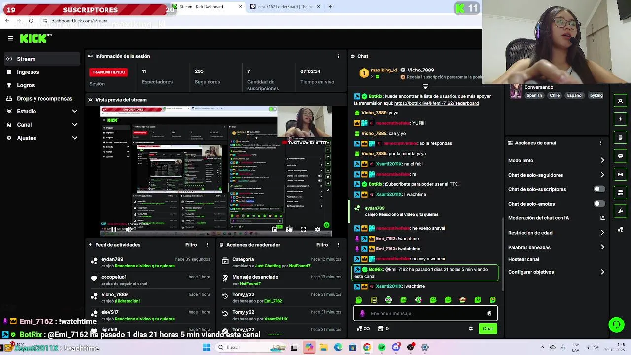Viewport: 631px width, 355px height.
Task: Click the purple microphone TTS icon
Action: pyautogui.click(x=362, y=313)
